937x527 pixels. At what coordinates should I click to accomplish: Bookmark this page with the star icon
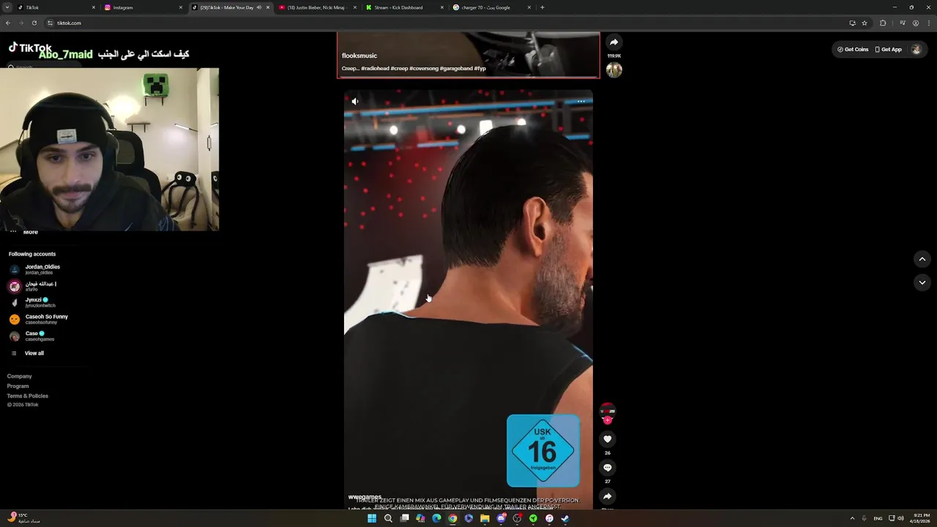[x=865, y=23]
